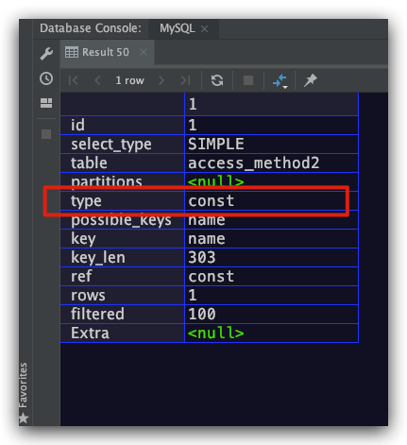
Task: Click the '1' value in id row
Action: tap(271, 126)
